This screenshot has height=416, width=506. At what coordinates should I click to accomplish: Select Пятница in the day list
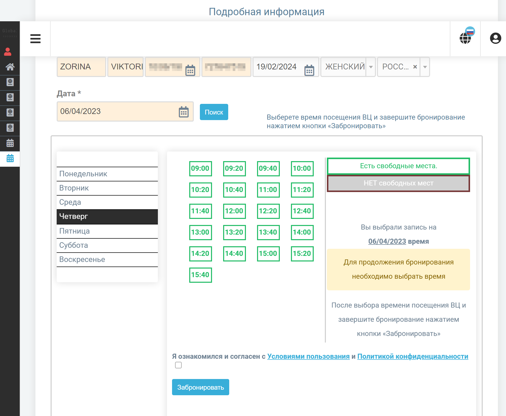coord(107,231)
